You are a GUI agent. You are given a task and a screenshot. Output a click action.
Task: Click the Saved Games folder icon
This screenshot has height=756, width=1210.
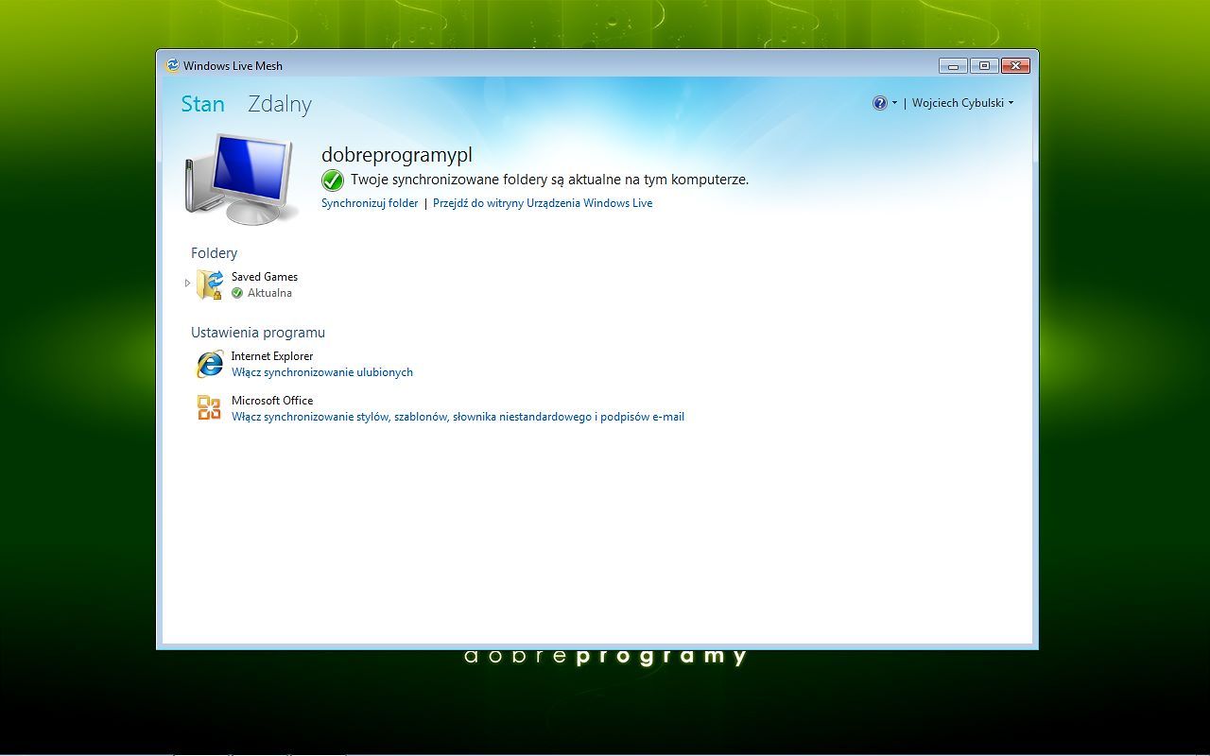click(x=209, y=284)
